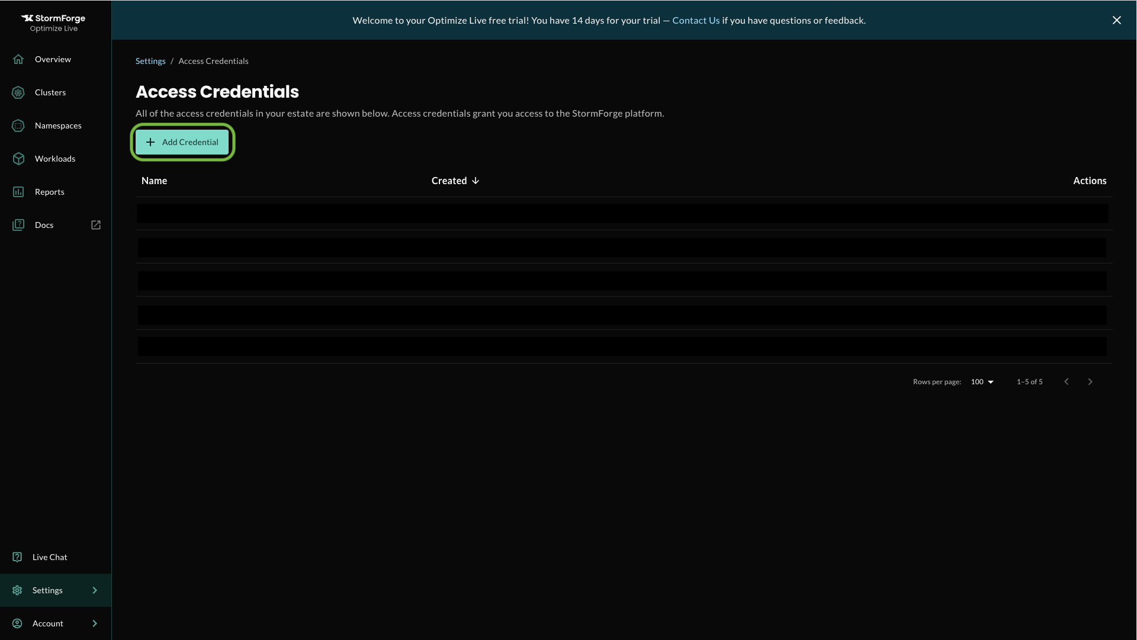Screen dimensions: 1137x640
Task: Click Settings breadcrumb link
Action: click(150, 61)
